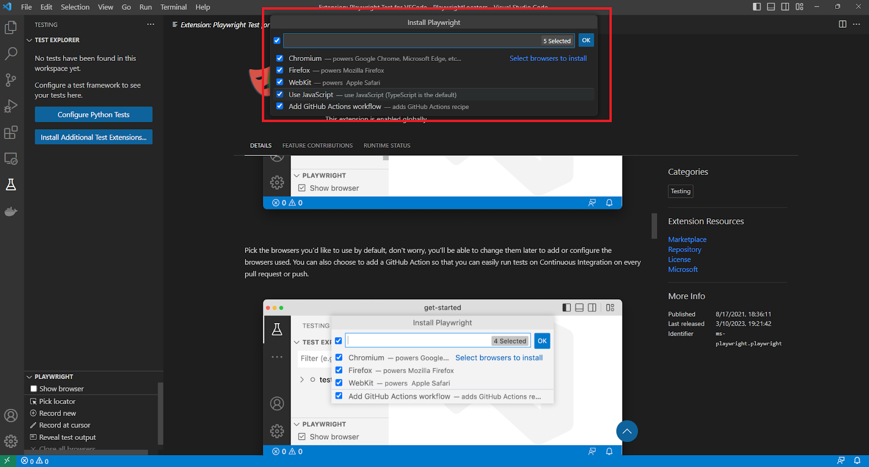Open the Run menu
869x467 pixels.
click(146, 7)
